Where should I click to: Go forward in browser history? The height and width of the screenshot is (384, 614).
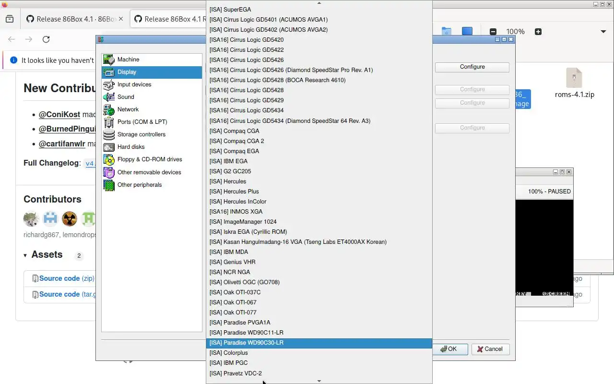[29, 39]
